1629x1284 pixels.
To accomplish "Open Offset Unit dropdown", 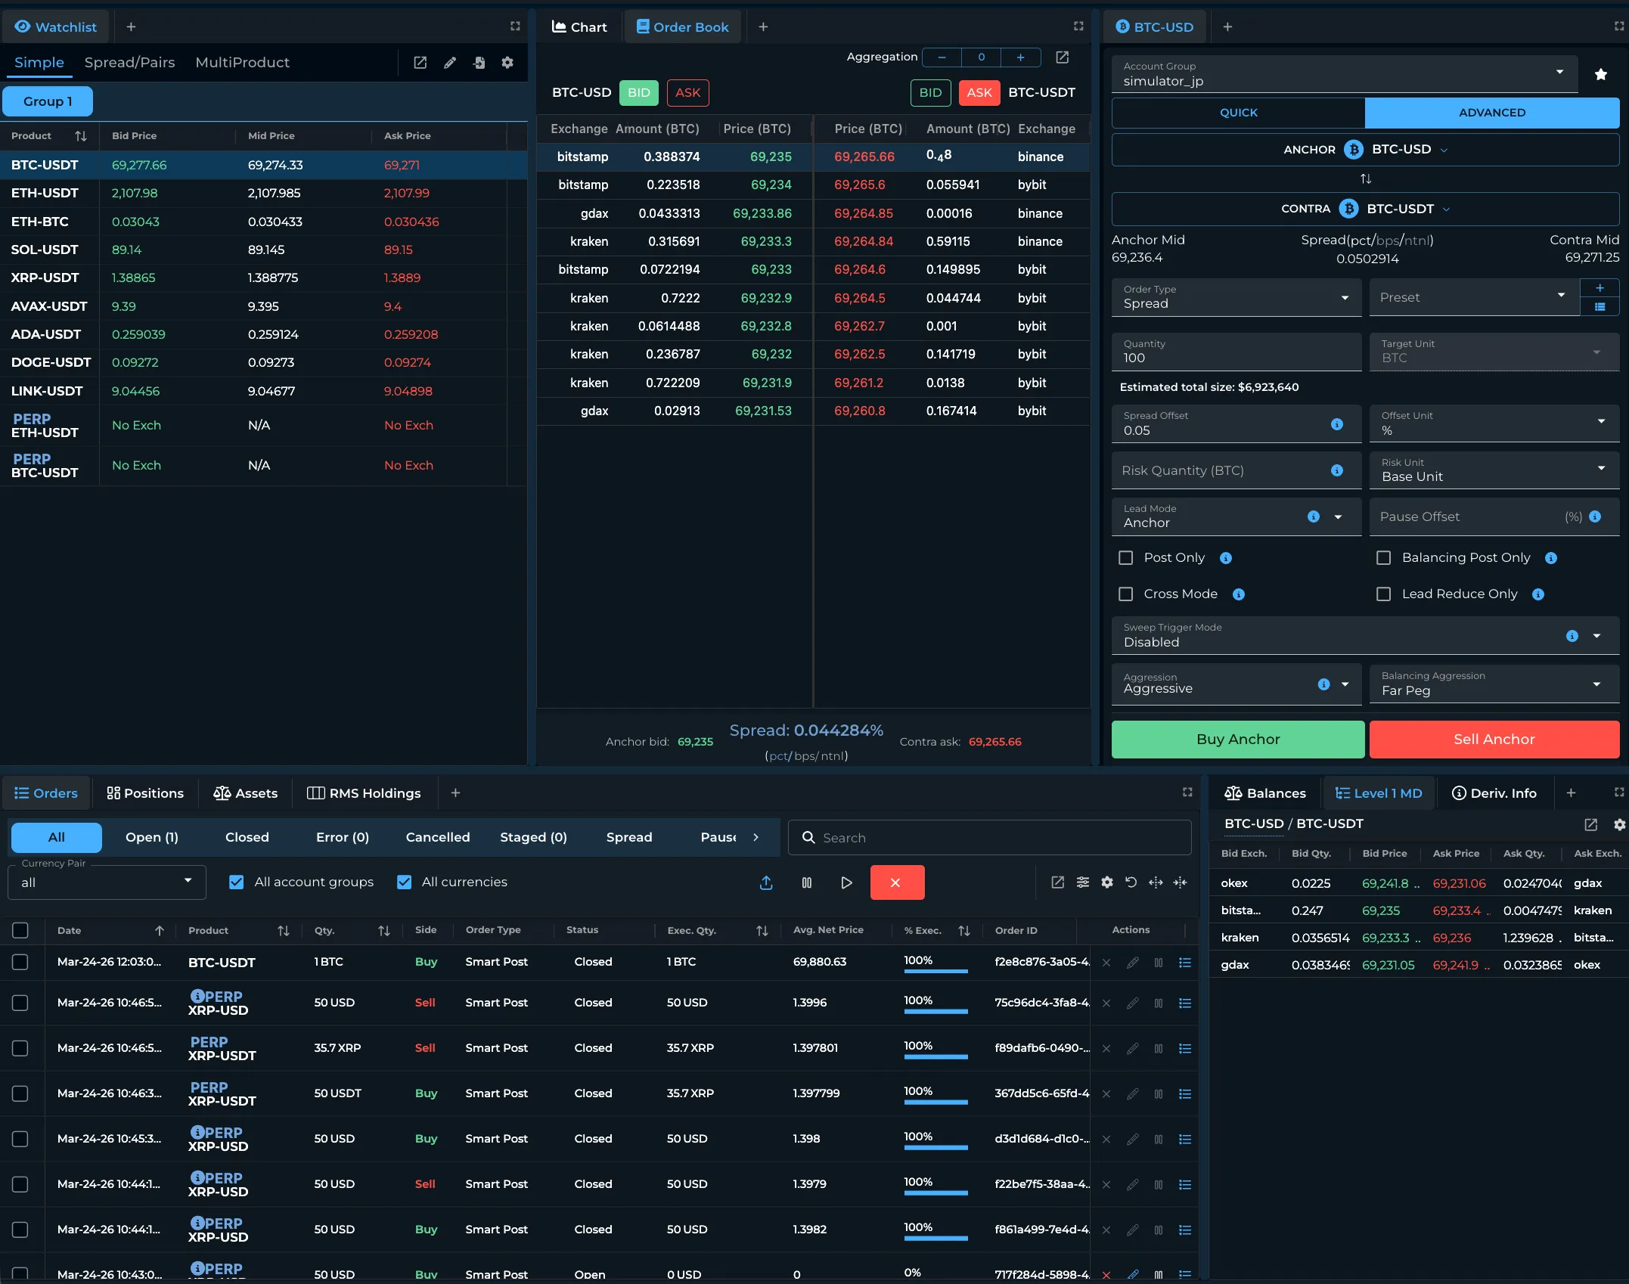I will 1494,423.
